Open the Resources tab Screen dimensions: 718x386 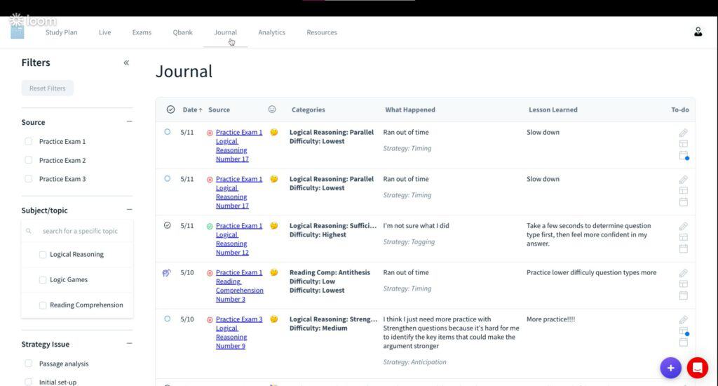point(322,32)
